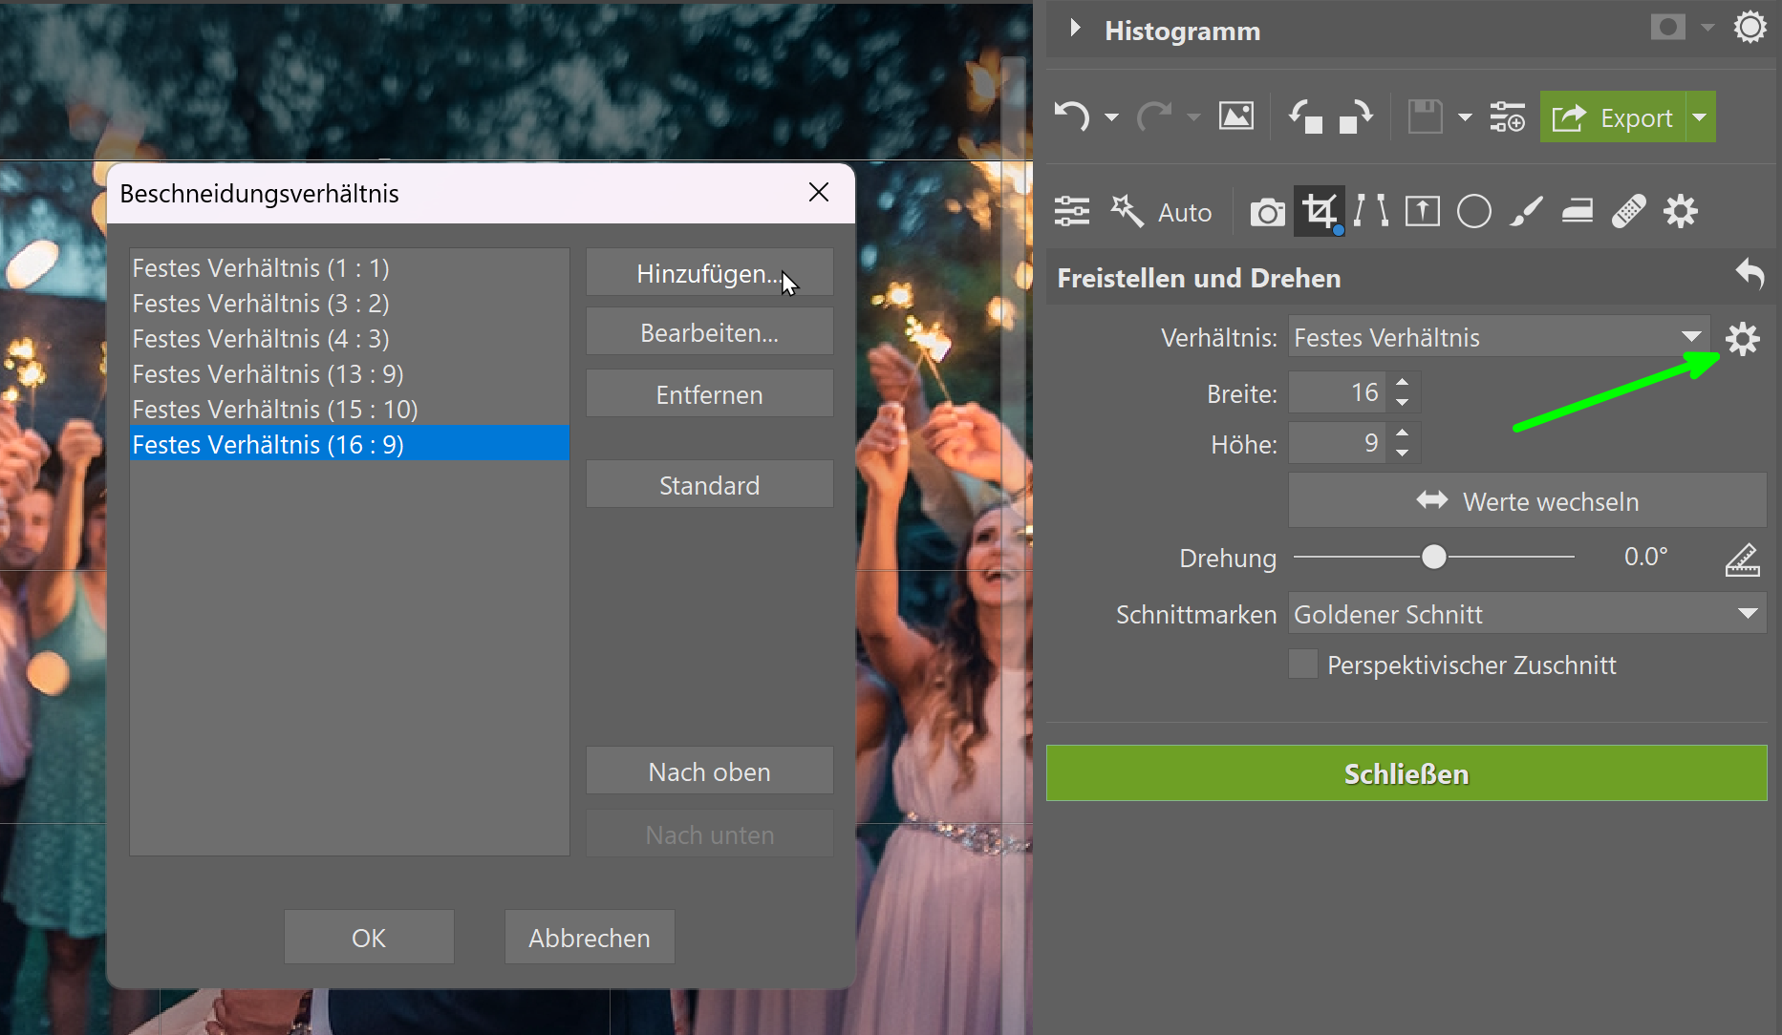The image size is (1782, 1035).
Task: Click Abbrechen to cancel dialog
Action: tap(590, 938)
